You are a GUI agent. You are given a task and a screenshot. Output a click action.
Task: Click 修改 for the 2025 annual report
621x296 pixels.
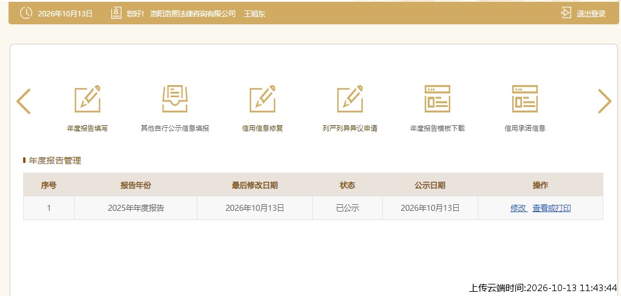pyautogui.click(x=518, y=208)
